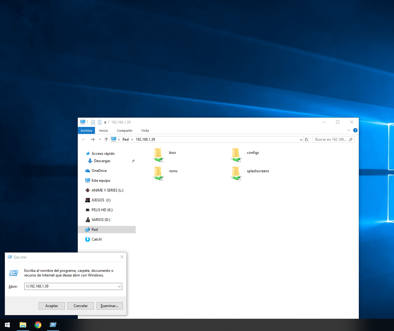Switch to the Compartir ribbon tab
Screen dimensions: 394x331
point(124,131)
